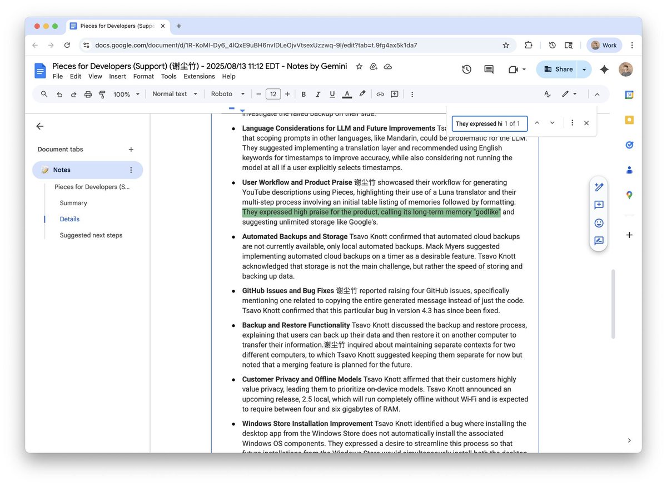The width and height of the screenshot is (667, 486).
Task: Redo last edit
Action: [x=73, y=95]
